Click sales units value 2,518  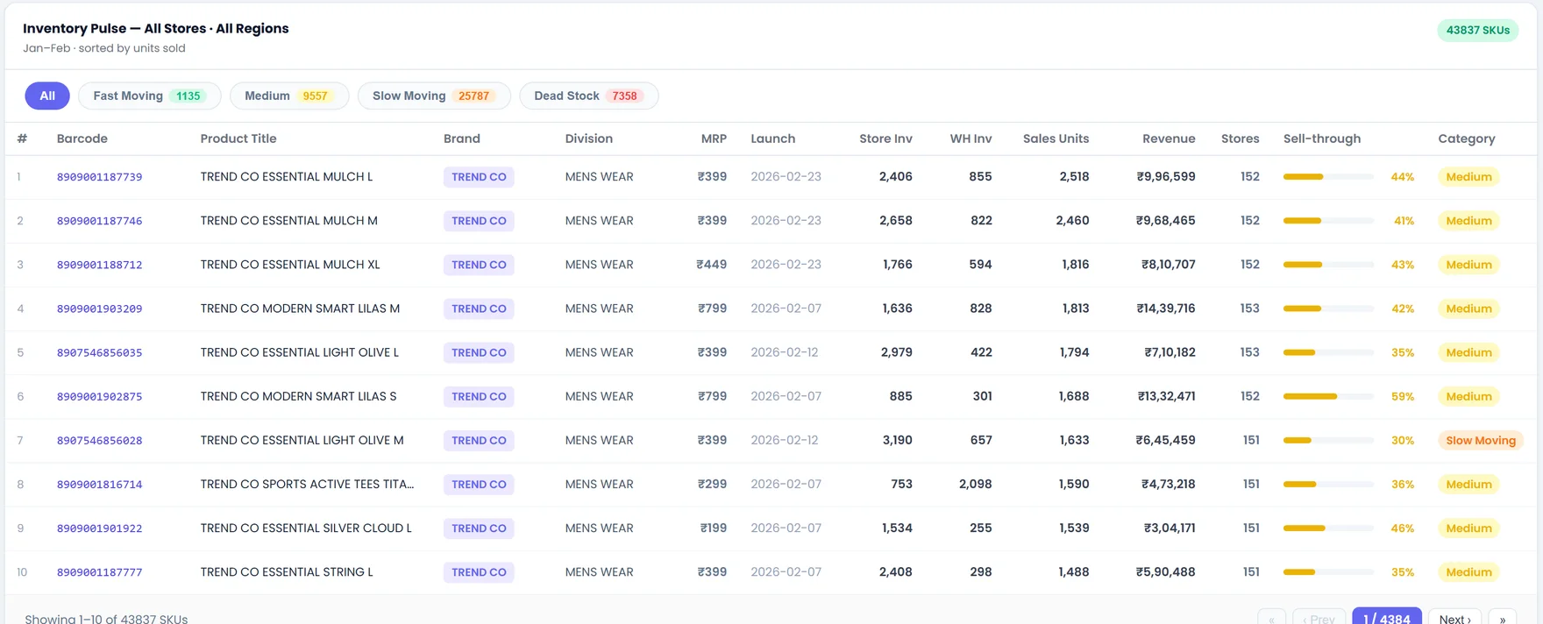tap(1074, 177)
